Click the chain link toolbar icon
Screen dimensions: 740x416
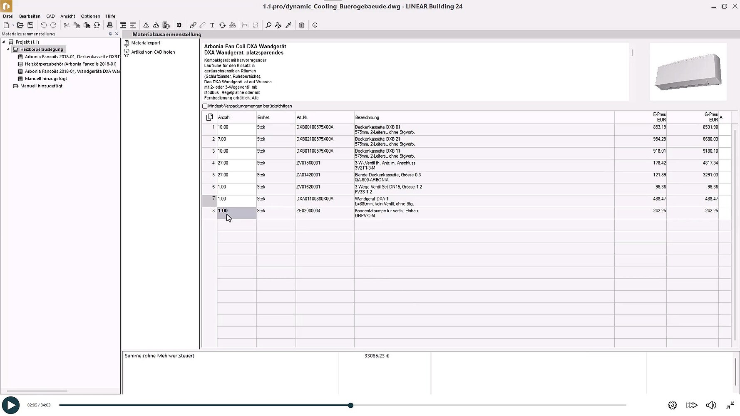(x=193, y=25)
